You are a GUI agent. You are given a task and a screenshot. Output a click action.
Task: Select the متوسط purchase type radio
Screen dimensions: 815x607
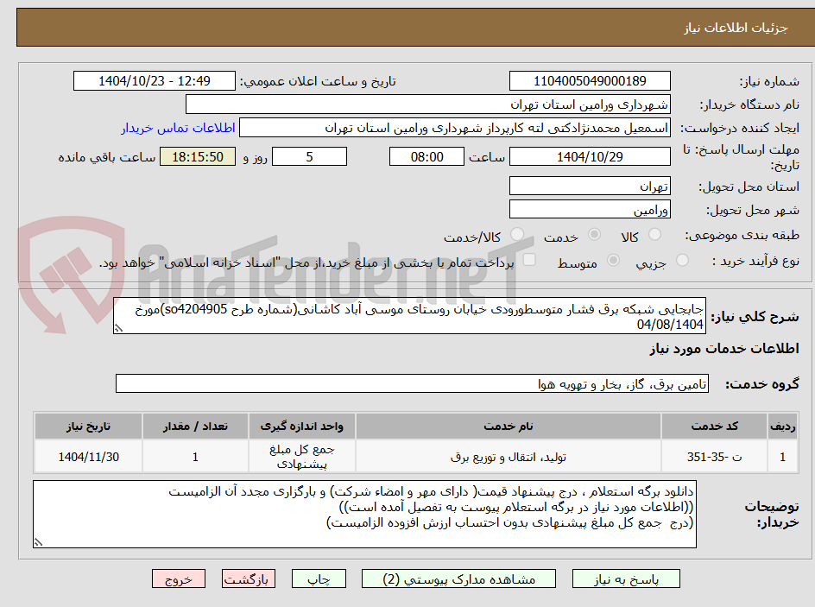(x=613, y=261)
